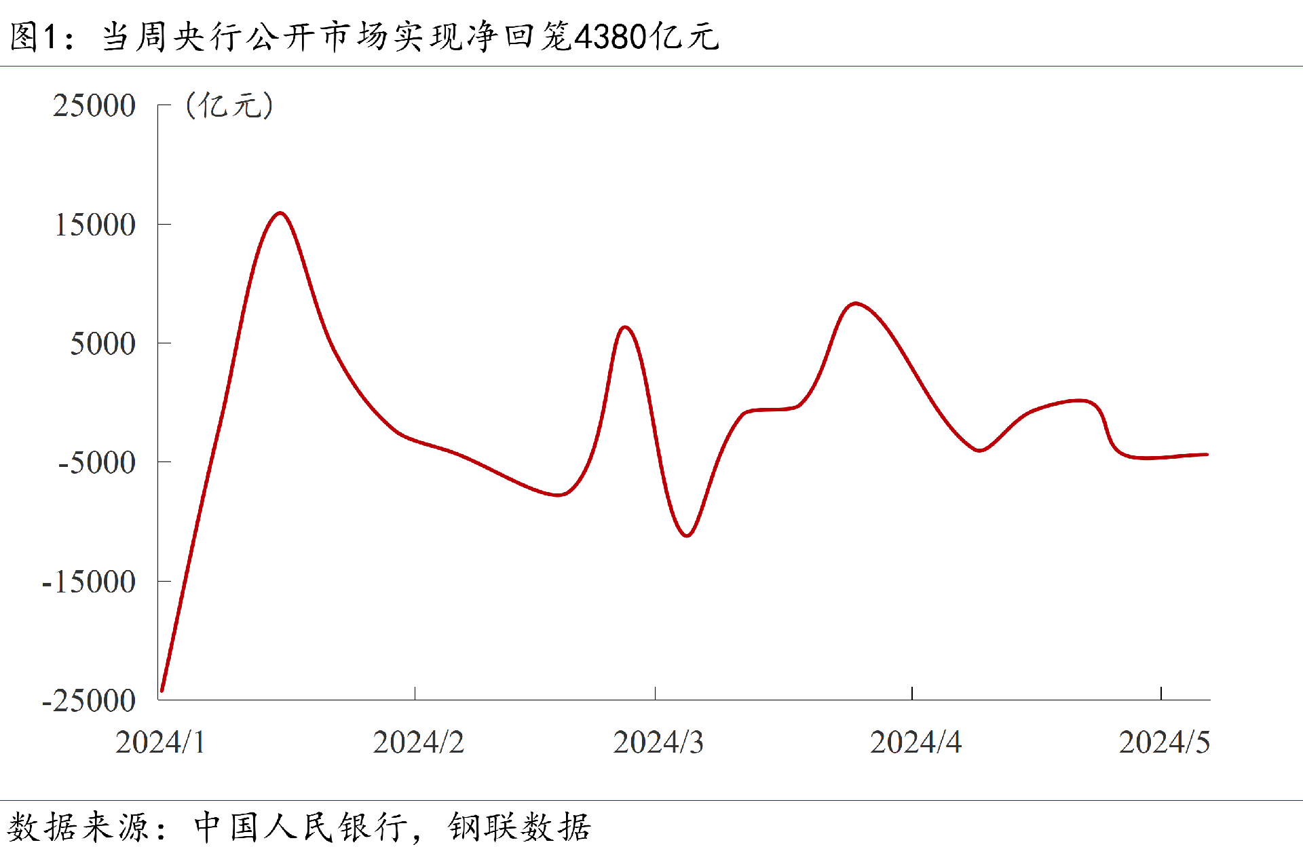
Task: Click the red line's starting point at bottom left
Action: pos(162,690)
